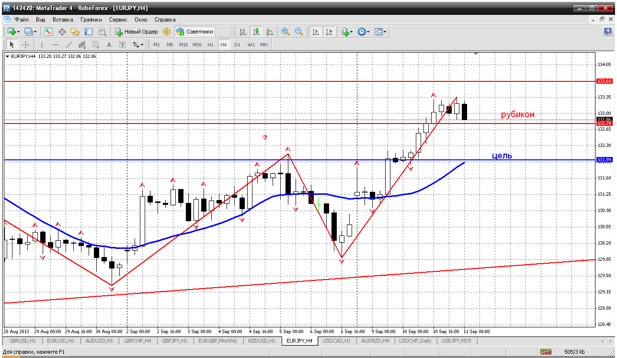The height and width of the screenshot is (358, 617).
Task: Launch MetaEditor via the yellow diamond icon
Action: tap(167, 32)
